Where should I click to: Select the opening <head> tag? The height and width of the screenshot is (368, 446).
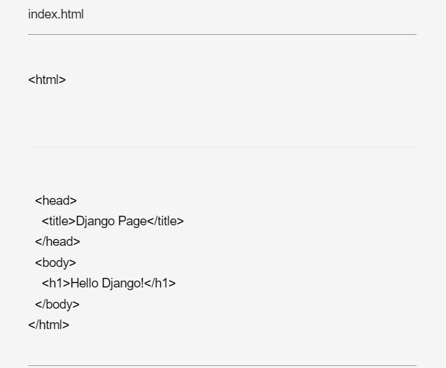click(56, 201)
